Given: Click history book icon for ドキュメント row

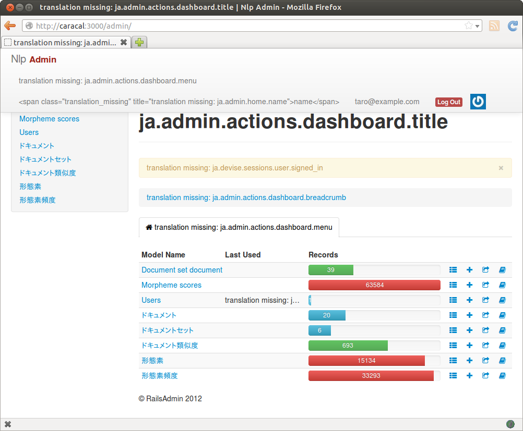Looking at the screenshot, I should (x=502, y=315).
